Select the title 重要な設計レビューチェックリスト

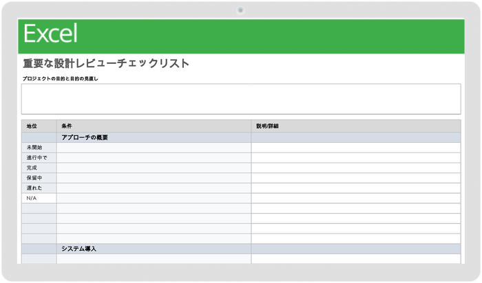(x=106, y=64)
